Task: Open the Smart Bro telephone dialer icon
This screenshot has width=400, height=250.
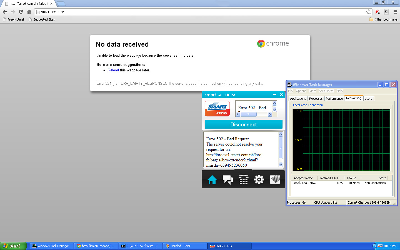Action: click(244, 180)
